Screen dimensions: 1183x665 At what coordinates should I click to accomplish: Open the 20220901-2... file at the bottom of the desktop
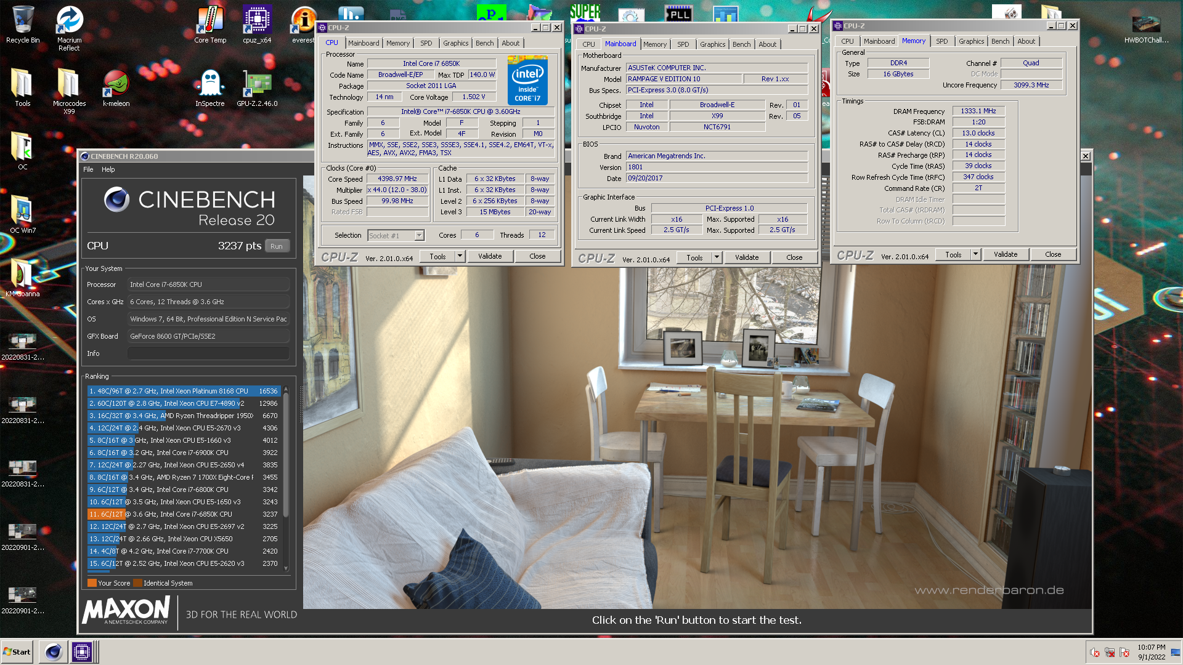point(23,600)
